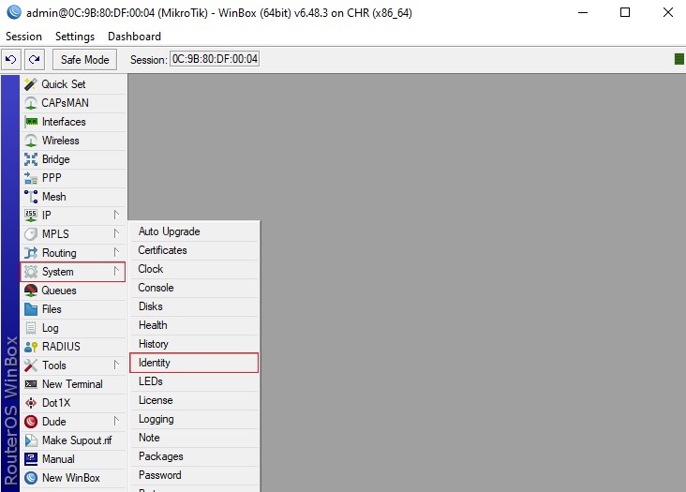The image size is (686, 492).
Task: Maximize the WinBox window
Action: (625, 12)
